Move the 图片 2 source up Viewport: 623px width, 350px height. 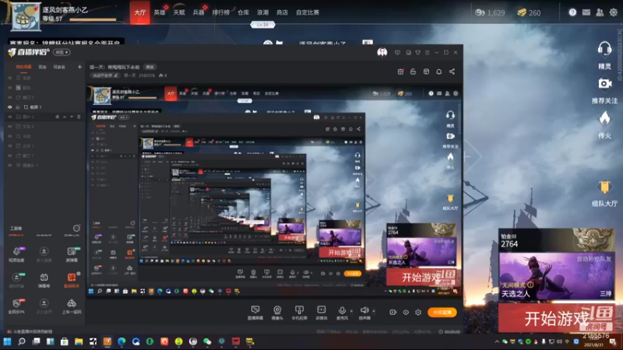[x=65, y=117]
